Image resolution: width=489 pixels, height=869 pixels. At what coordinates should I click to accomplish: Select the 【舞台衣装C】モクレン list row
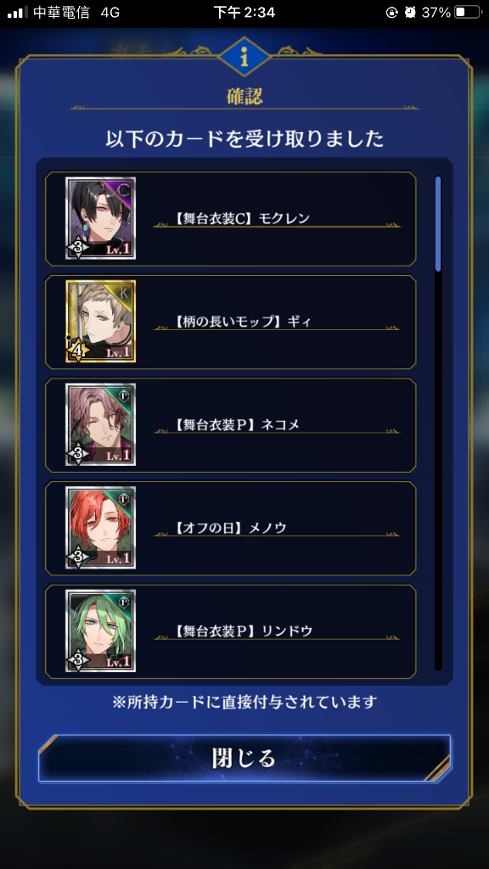231,218
